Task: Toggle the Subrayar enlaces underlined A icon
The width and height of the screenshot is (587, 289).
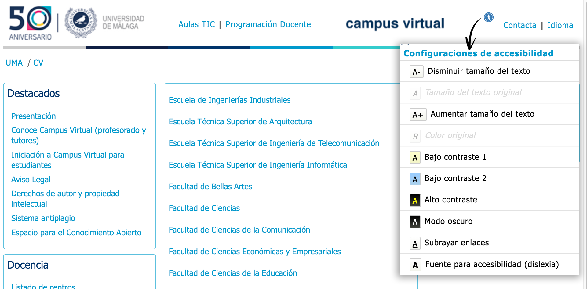Action: click(415, 243)
